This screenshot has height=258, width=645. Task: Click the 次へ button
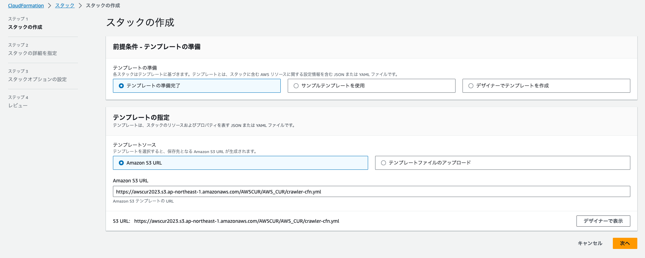(625, 243)
